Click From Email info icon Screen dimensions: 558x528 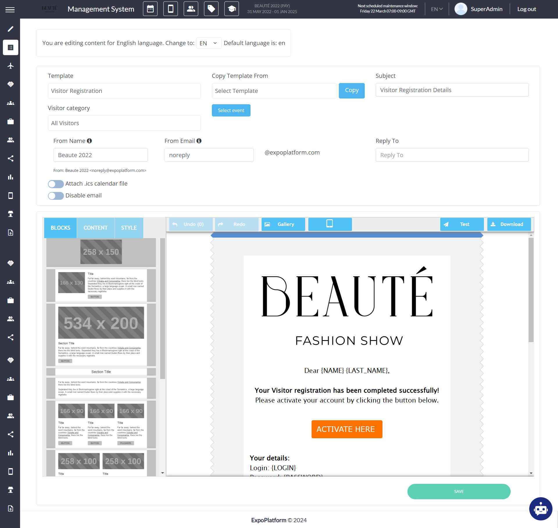(x=199, y=141)
